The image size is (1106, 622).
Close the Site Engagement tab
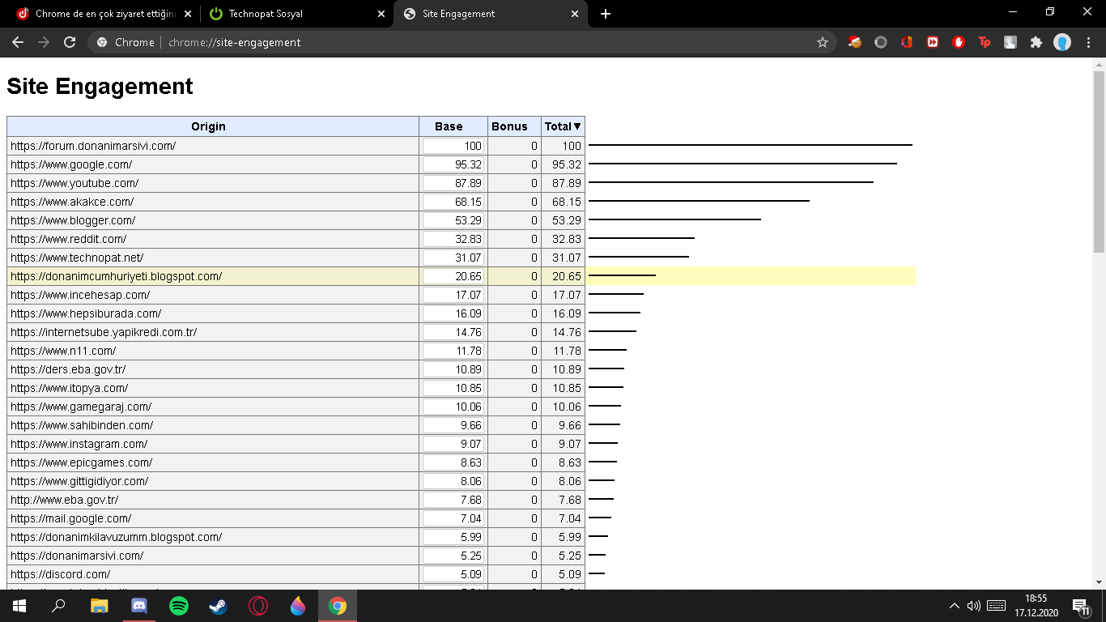[x=575, y=14]
